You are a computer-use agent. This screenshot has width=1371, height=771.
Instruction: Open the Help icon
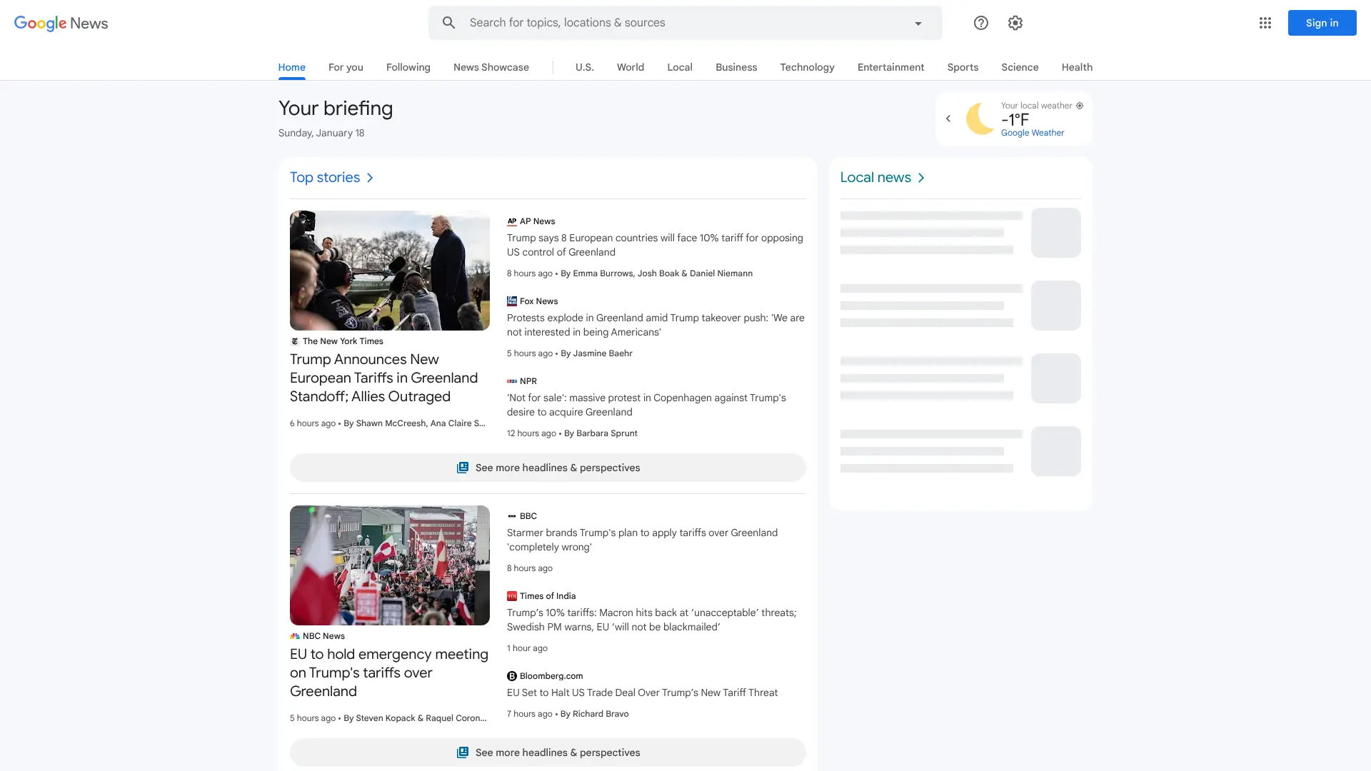(x=981, y=23)
